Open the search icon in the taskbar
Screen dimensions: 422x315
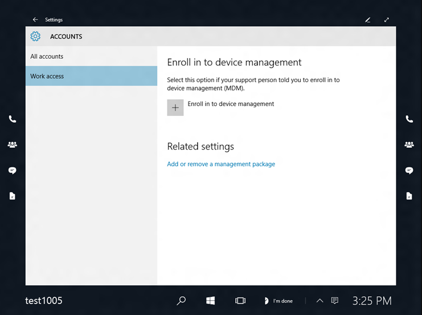[x=181, y=301]
